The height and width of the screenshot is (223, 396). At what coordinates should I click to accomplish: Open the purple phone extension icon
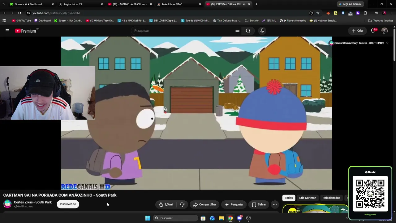(x=358, y=13)
